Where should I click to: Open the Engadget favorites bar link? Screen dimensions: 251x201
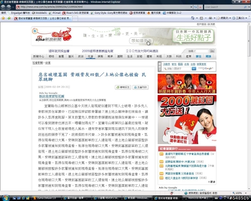[19, 13]
